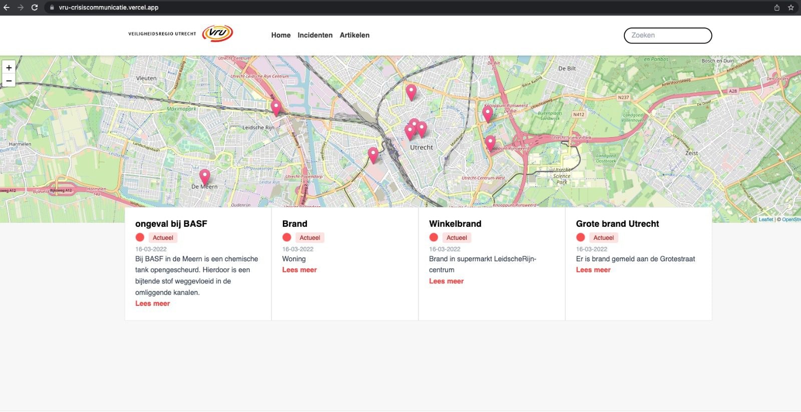Click the map pin near Knooppunt Rijnsweerd De Bilt

point(488,113)
